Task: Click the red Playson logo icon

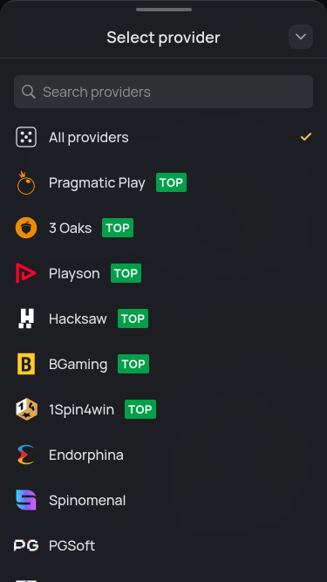Action: tap(26, 273)
